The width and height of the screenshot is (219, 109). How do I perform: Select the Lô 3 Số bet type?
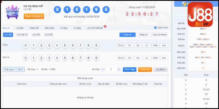click(36, 35)
